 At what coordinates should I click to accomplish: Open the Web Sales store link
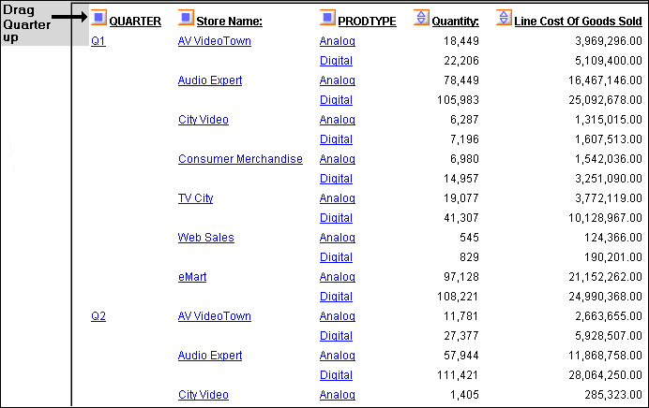[206, 238]
